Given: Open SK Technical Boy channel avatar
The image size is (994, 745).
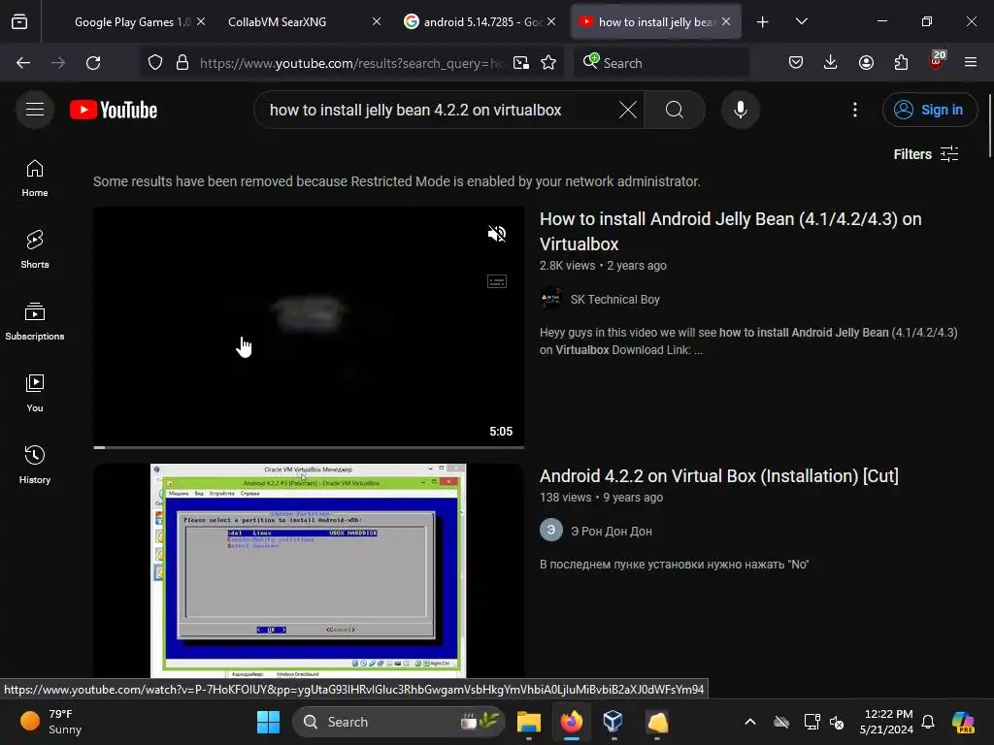Looking at the screenshot, I should [x=551, y=299].
